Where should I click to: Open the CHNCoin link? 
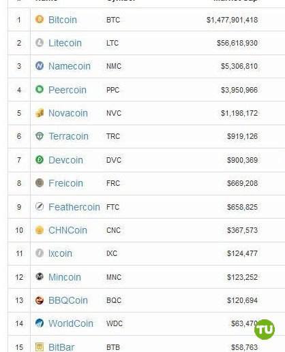[x=67, y=230]
